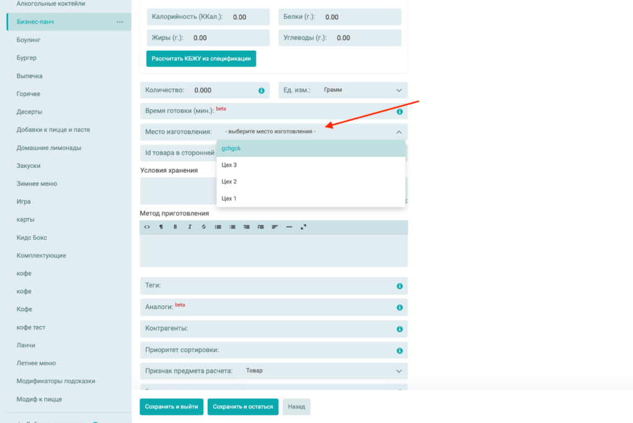Click Рассчитать КБЖУ из спецификации button
Screen dimensions: 633x423
[x=201, y=59]
